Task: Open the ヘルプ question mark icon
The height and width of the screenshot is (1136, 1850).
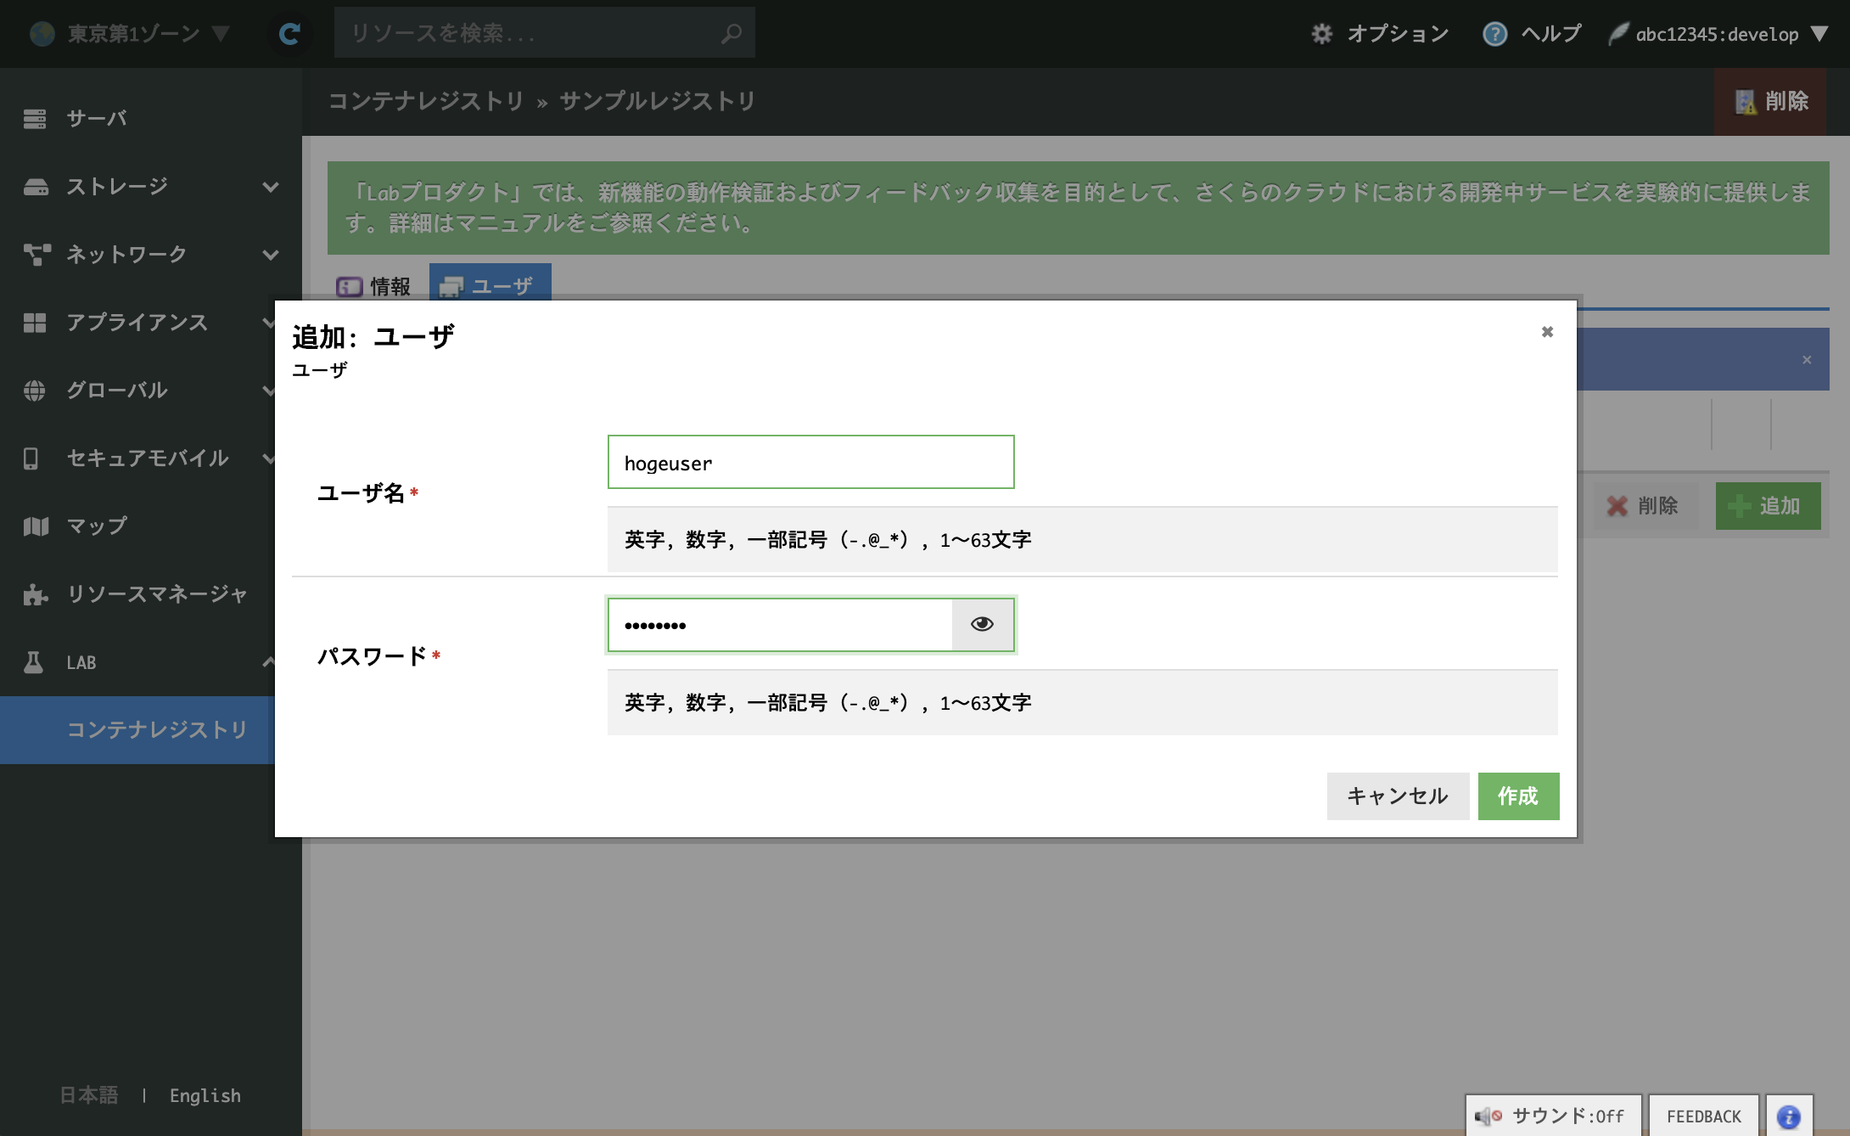Action: [x=1494, y=33]
